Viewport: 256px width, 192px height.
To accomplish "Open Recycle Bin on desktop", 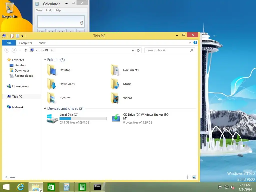I will (x=10, y=10).
